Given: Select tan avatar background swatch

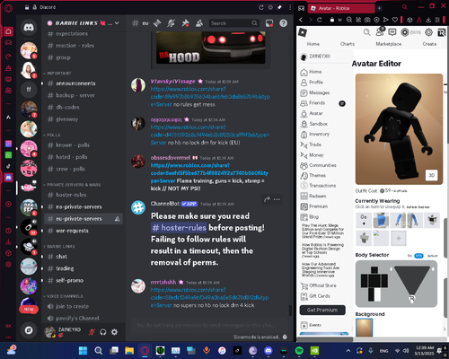Looking at the screenshot, I should click(365, 328).
